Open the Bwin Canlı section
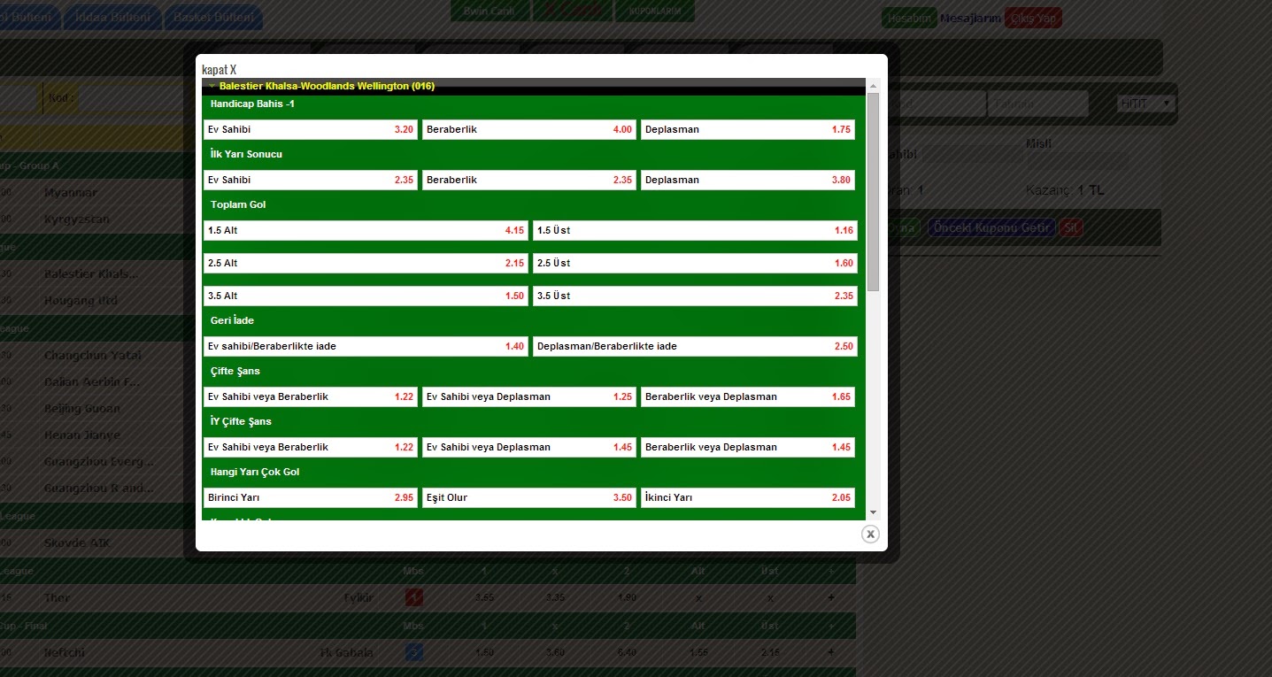Viewport: 1272px width, 677px height. coord(490,11)
